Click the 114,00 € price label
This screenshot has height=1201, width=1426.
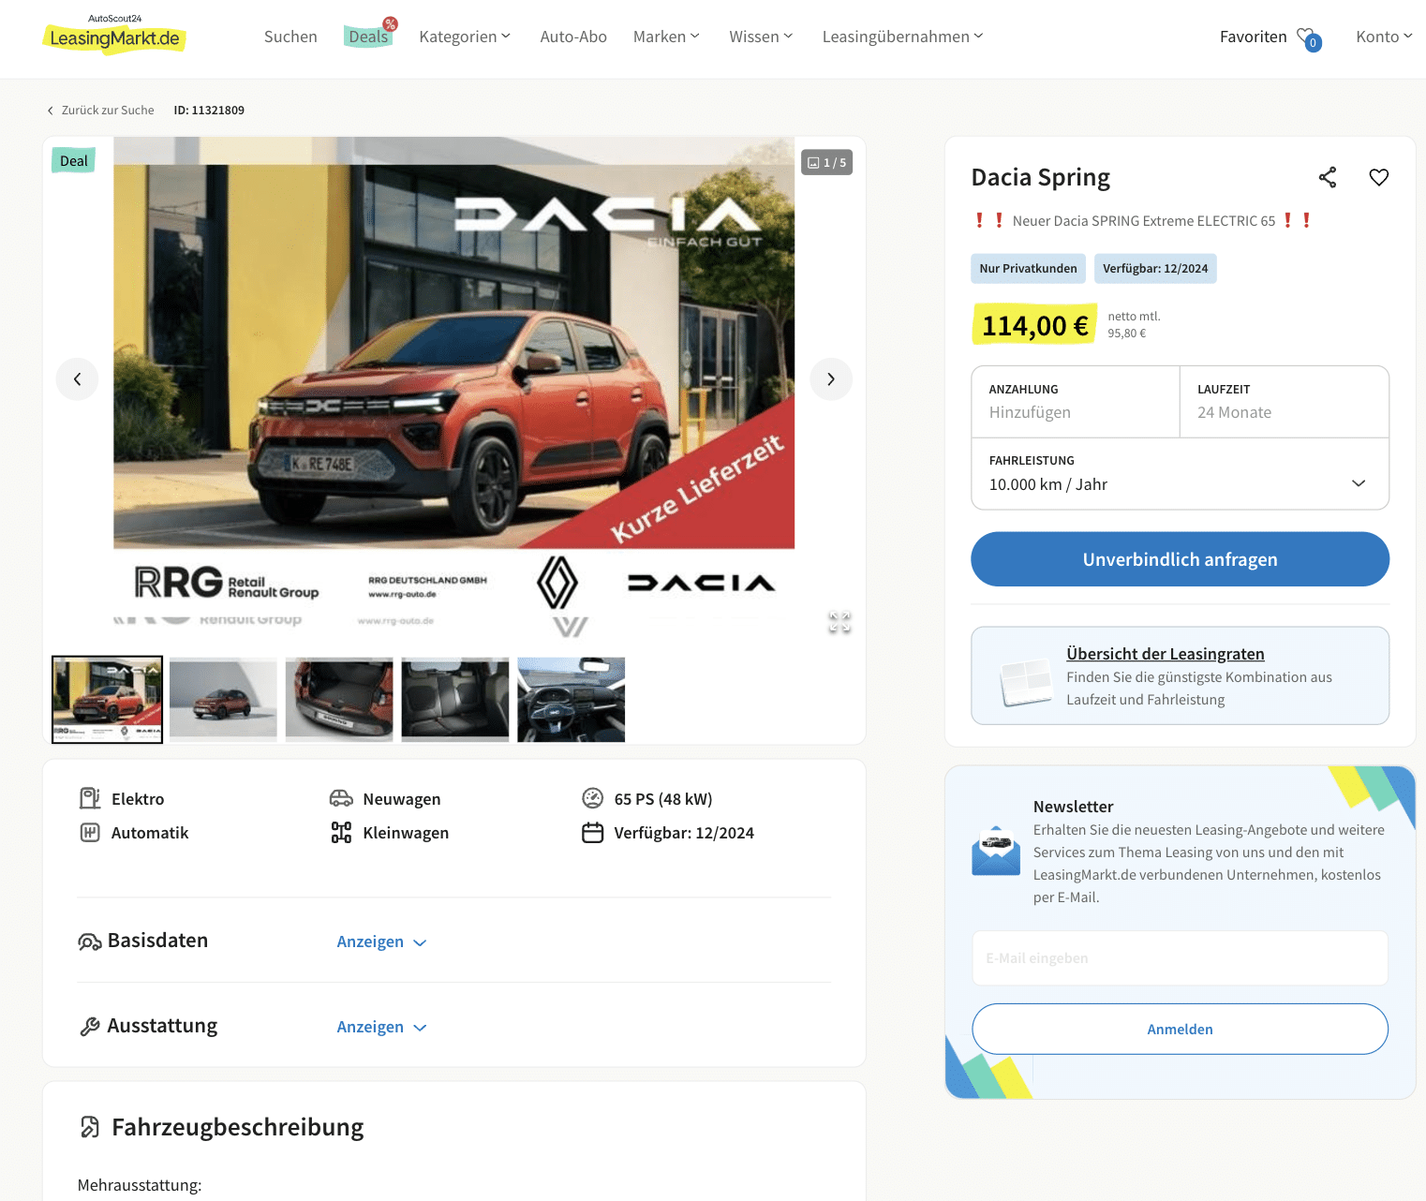tap(1034, 325)
